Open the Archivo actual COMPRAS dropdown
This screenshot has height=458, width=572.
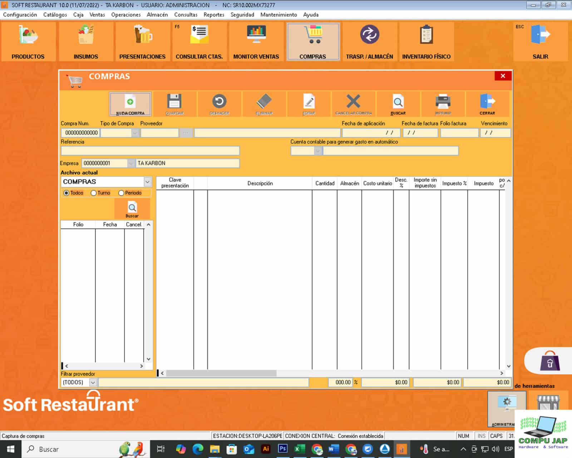point(148,182)
